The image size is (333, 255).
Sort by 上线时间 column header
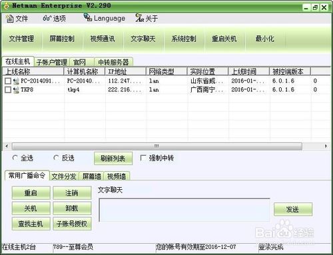pyautogui.click(x=248, y=71)
